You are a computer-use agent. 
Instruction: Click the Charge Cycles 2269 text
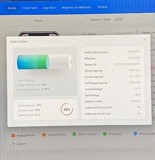tap(29, 110)
